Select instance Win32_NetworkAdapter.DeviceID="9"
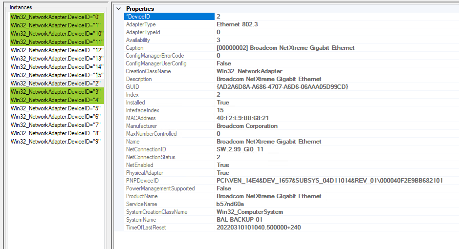Image resolution: width=459 pixels, height=249 pixels. pyautogui.click(x=56, y=142)
